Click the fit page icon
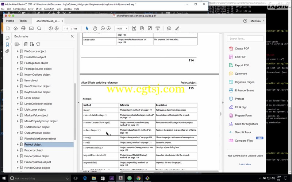292x182 pixels. click(x=142, y=28)
